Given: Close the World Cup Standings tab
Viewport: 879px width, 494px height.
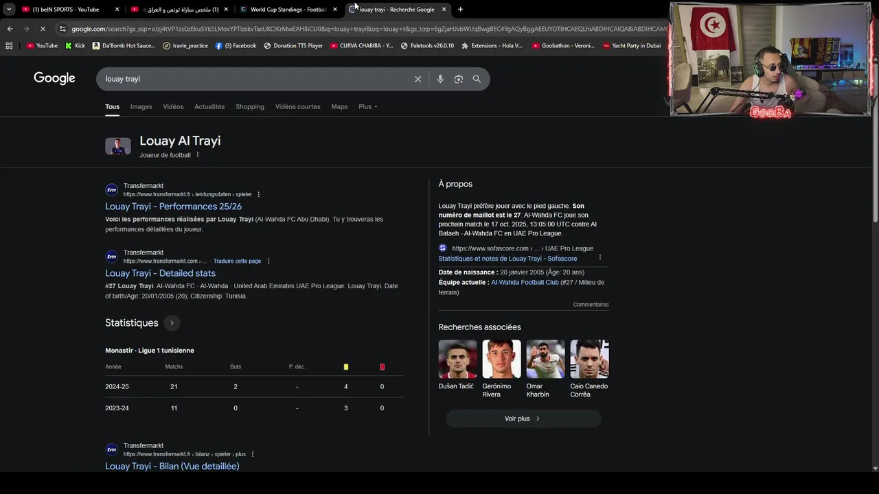Looking at the screenshot, I should click(x=335, y=10).
